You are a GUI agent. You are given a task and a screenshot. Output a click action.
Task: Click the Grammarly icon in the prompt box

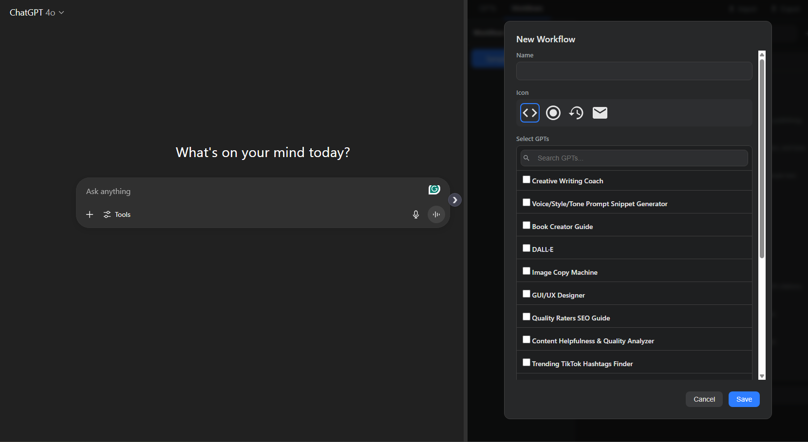click(x=434, y=190)
